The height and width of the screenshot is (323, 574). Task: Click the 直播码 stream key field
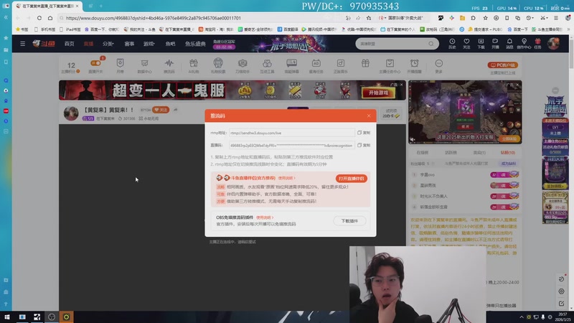(292, 146)
